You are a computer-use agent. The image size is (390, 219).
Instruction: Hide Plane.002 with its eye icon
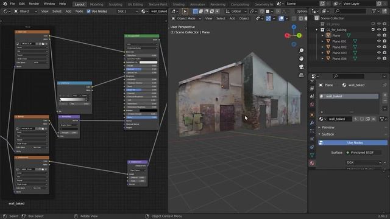(x=379, y=47)
